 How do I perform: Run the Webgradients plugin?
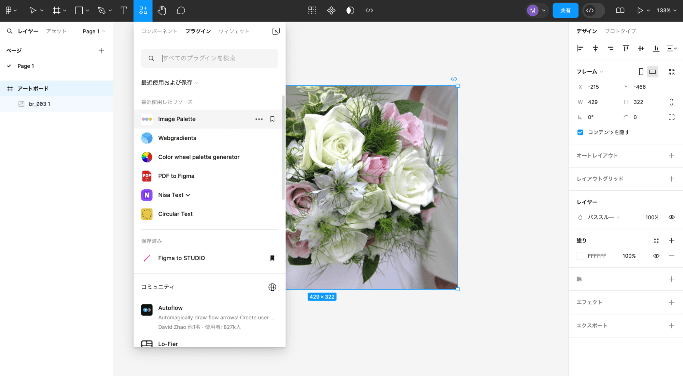177,138
